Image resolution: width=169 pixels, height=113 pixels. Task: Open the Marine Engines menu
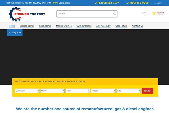pyautogui.click(x=64, y=26)
